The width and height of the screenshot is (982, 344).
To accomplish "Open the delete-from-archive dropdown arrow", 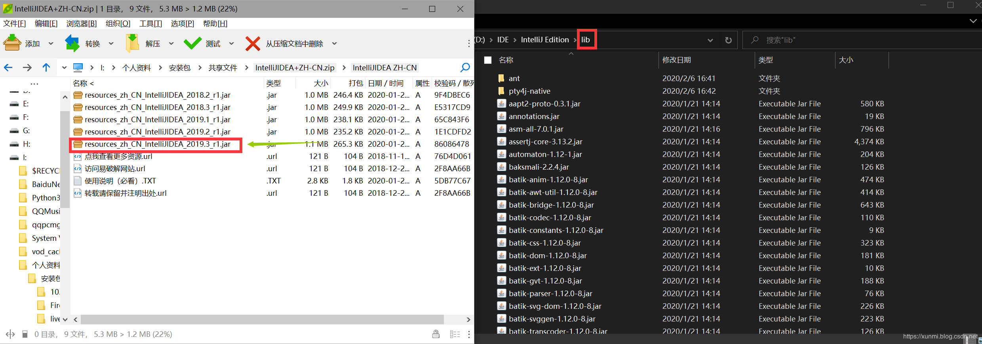I will pos(335,43).
